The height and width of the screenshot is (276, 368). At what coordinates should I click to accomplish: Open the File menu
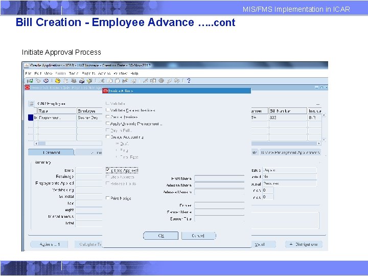(x=28, y=74)
